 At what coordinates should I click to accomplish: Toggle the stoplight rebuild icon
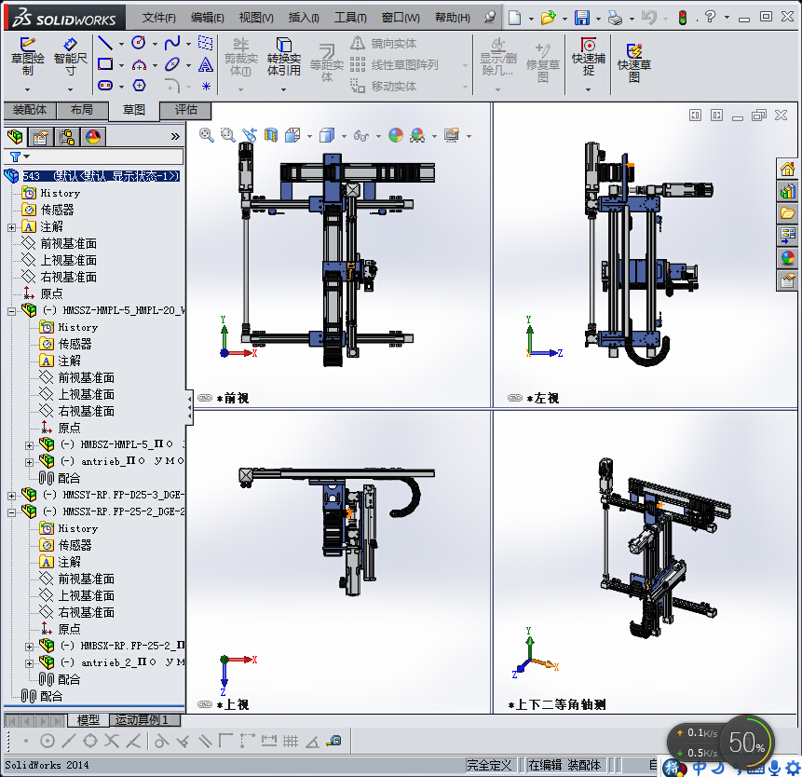683,18
